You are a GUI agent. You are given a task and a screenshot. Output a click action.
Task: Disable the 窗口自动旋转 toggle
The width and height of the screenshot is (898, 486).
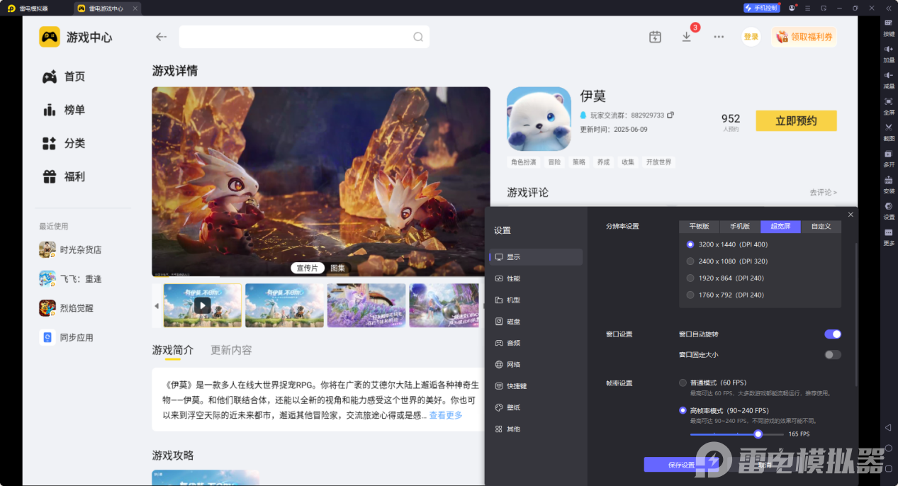point(832,334)
